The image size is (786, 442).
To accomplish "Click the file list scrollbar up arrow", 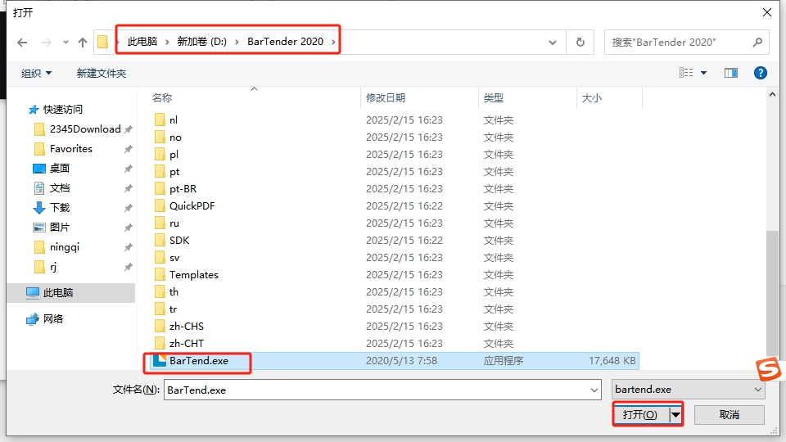I will click(x=772, y=94).
